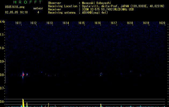Click the yellow power spike at 1616
The height and width of the screenshot is (107, 169).
101,105
